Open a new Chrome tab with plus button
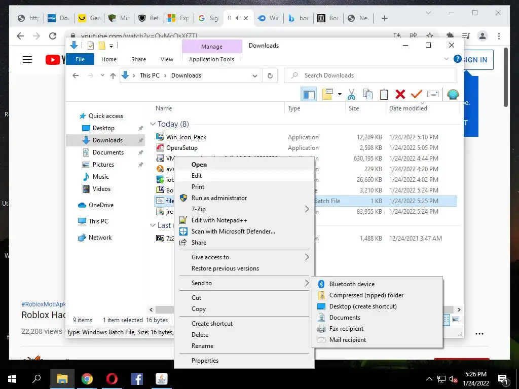Screen dimensions: 519x389 tap(384, 18)
